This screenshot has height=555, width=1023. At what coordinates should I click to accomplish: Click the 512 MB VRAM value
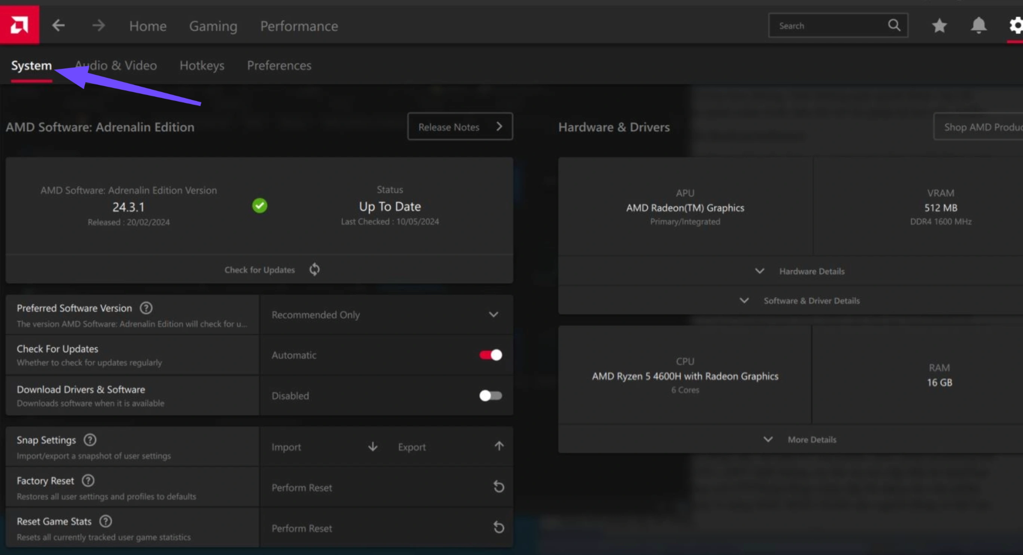pyautogui.click(x=941, y=208)
